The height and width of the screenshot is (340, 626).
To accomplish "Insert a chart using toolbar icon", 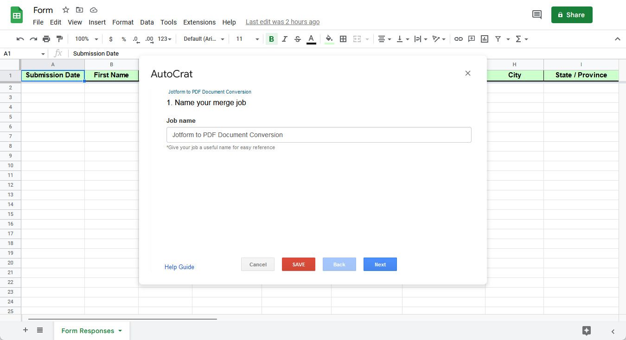I will [x=485, y=39].
